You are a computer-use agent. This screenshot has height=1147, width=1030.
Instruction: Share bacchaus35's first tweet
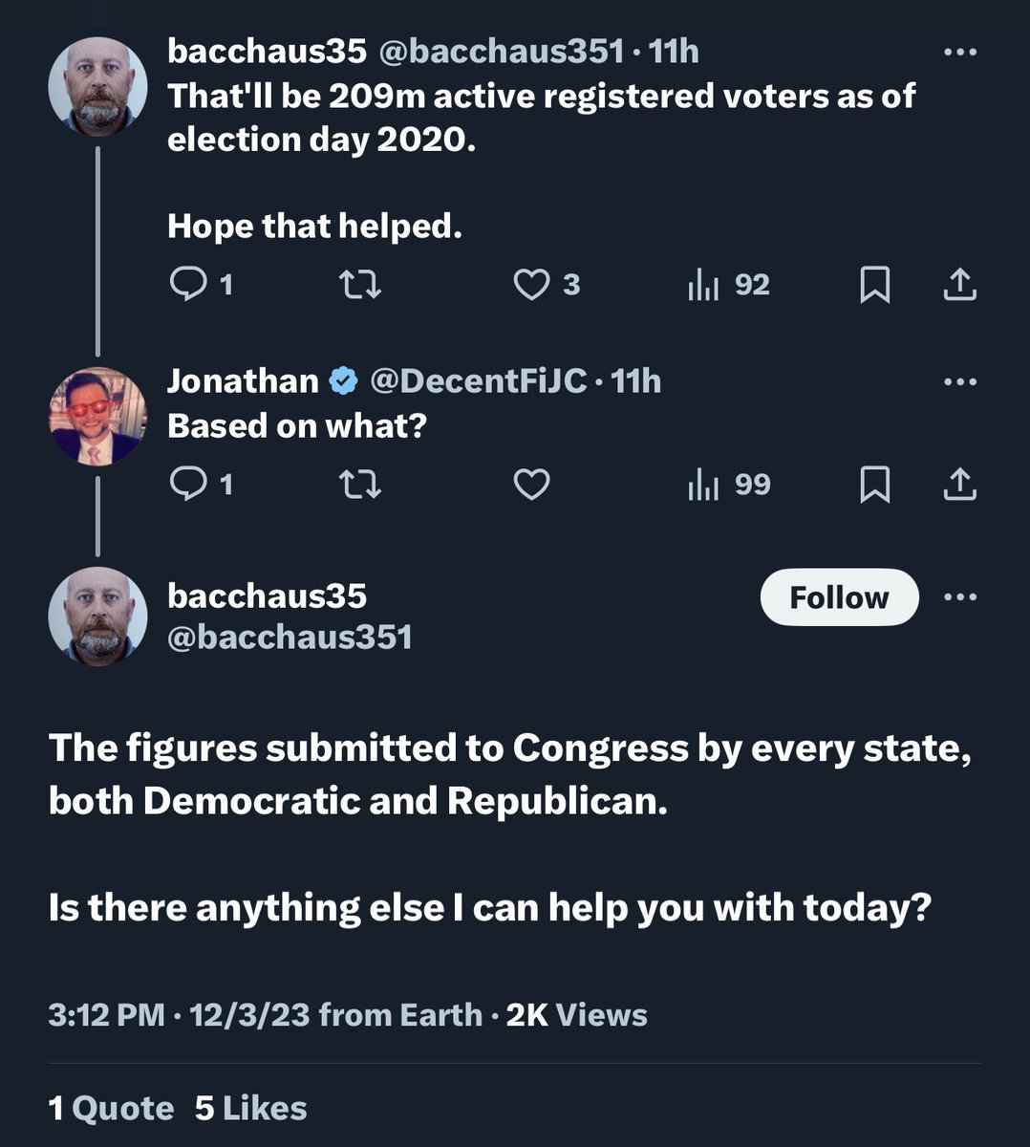[959, 284]
